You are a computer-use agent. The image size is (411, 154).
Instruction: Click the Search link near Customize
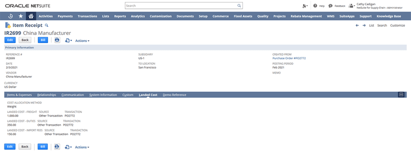[382, 25]
